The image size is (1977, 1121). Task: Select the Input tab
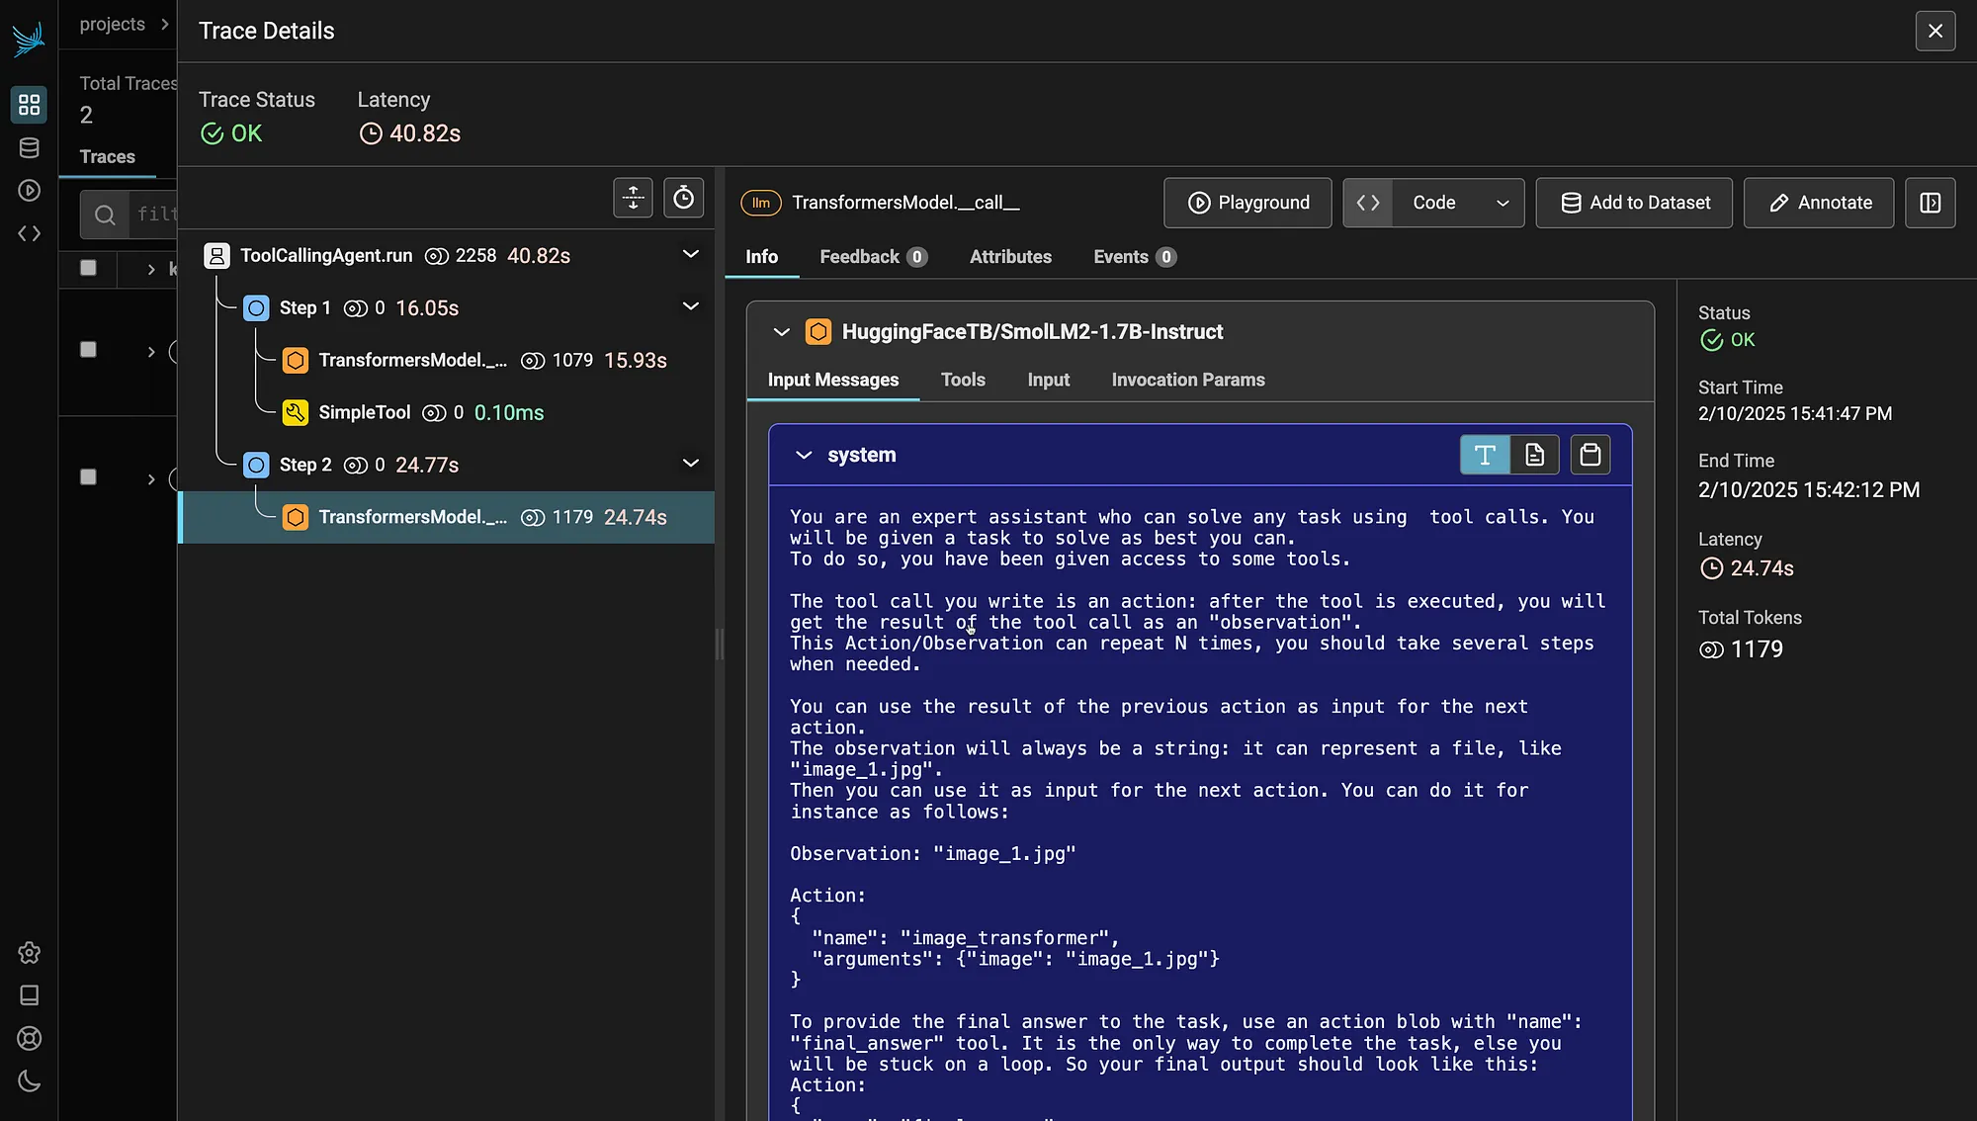(1048, 381)
